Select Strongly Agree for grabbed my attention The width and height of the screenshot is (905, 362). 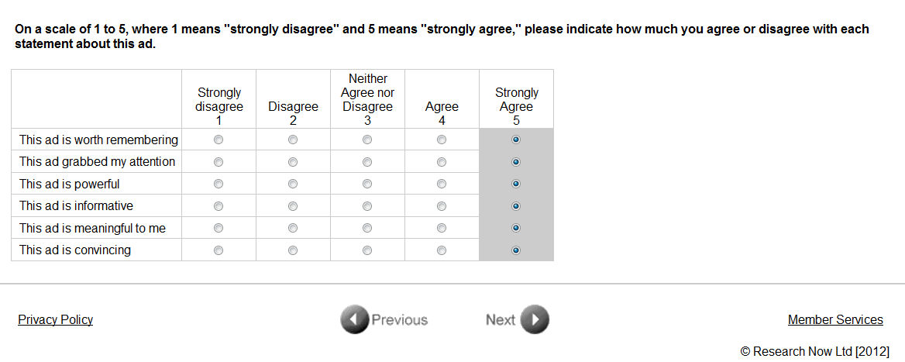[x=516, y=162]
